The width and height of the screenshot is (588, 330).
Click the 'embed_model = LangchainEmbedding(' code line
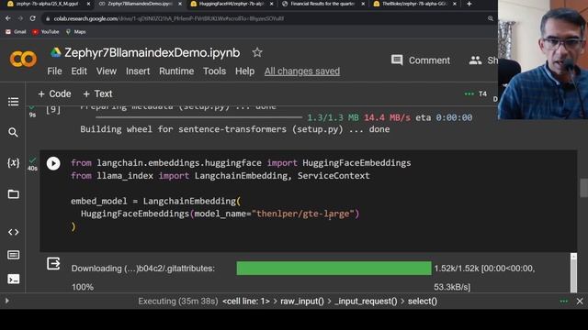tap(155, 202)
